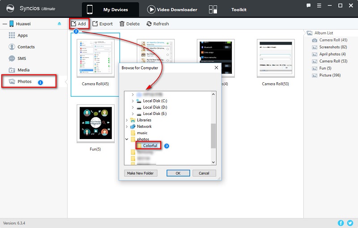The image size is (358, 228).
Task: Click the Album List header icon
Action: point(309,33)
